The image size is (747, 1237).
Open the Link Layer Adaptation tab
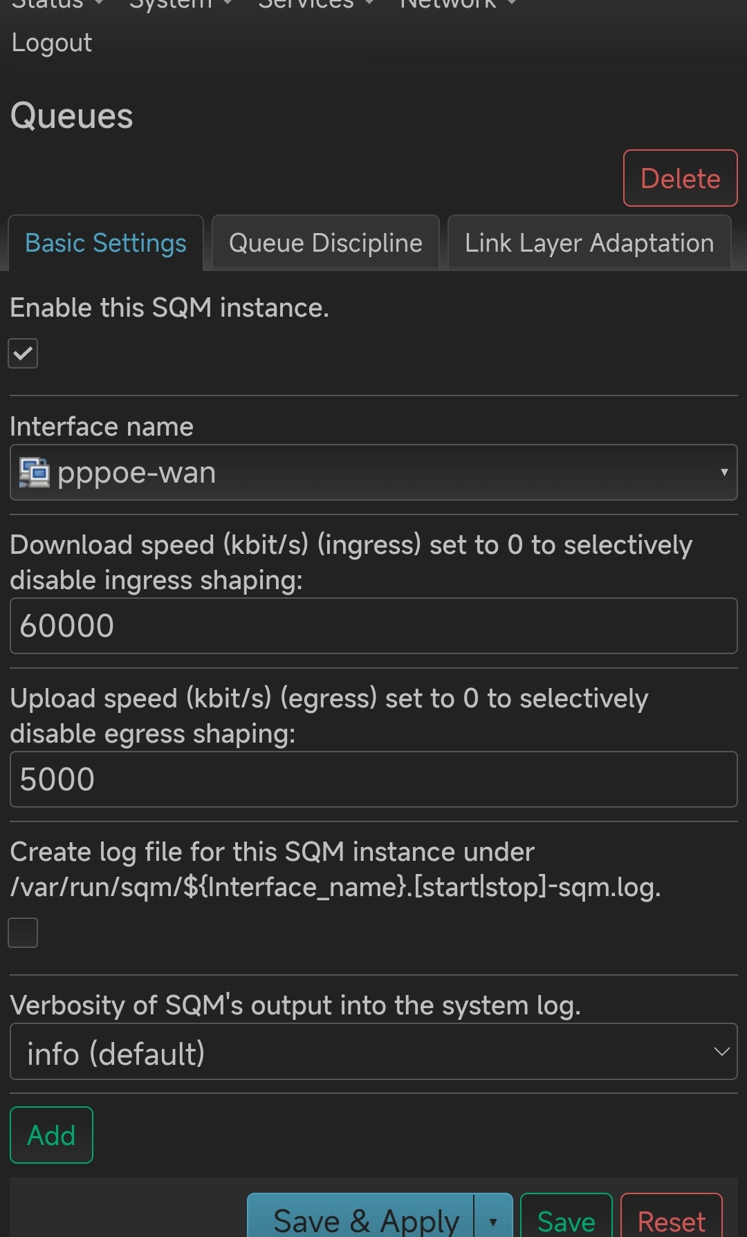pyautogui.click(x=589, y=243)
